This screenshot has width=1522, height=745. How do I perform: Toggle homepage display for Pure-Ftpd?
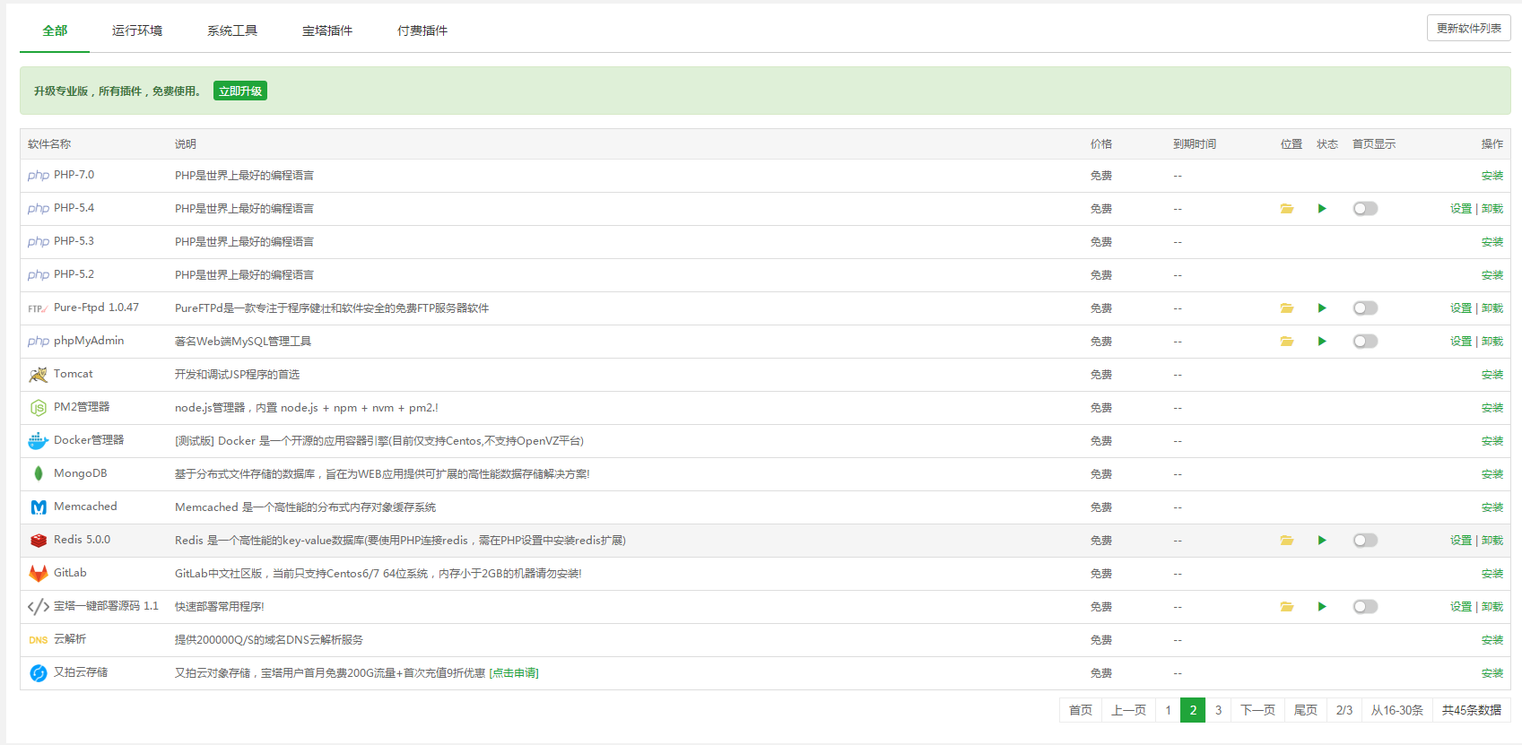[1365, 308]
